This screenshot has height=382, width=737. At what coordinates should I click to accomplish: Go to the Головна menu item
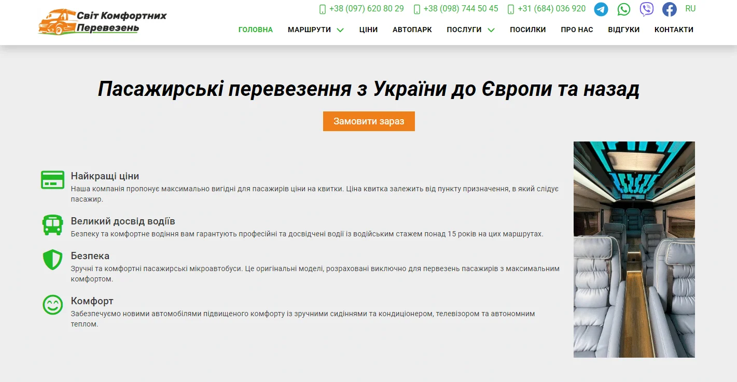click(x=256, y=30)
